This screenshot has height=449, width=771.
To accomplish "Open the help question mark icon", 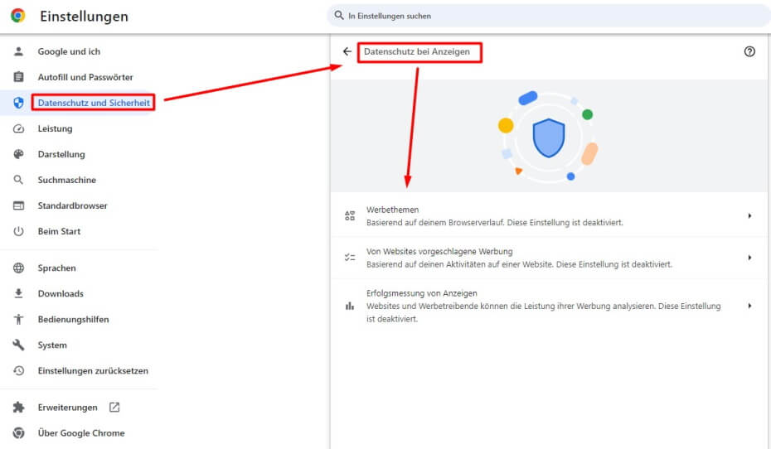I will click(x=749, y=51).
